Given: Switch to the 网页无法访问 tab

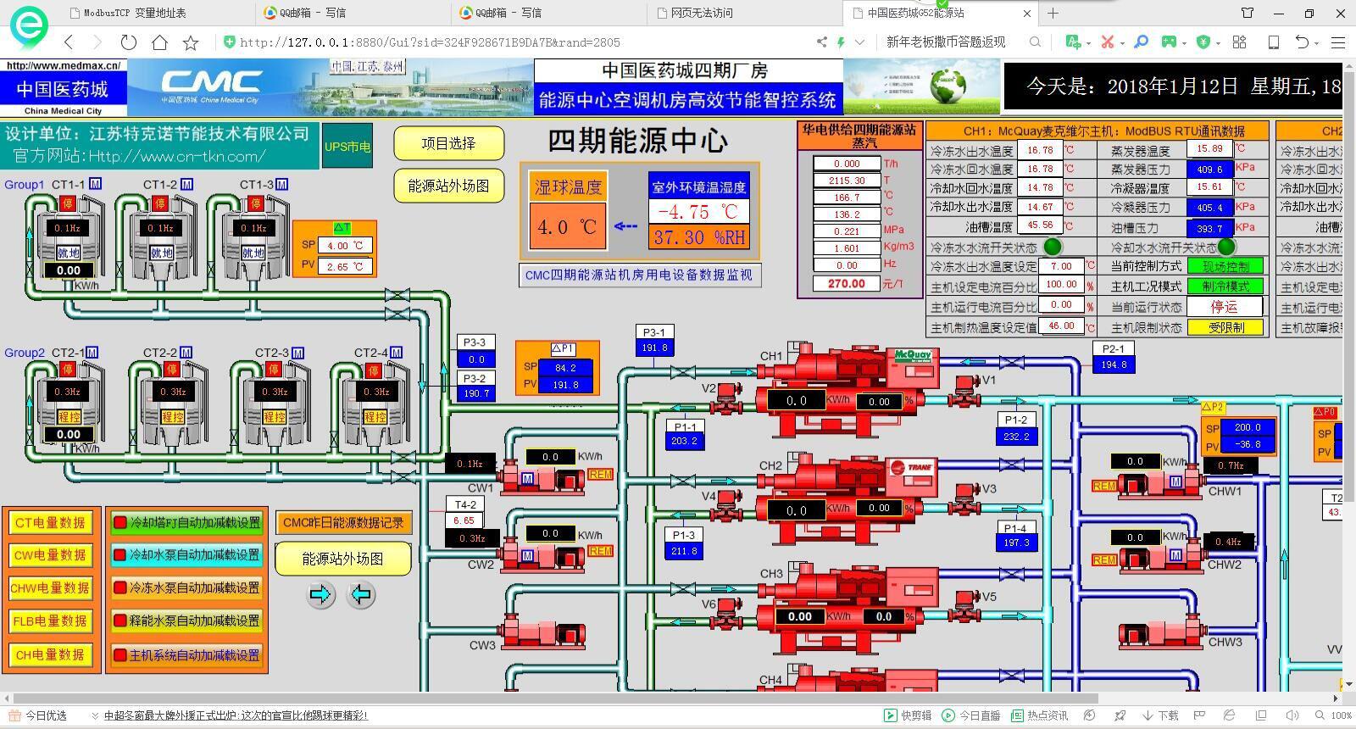Looking at the screenshot, I should 701,13.
